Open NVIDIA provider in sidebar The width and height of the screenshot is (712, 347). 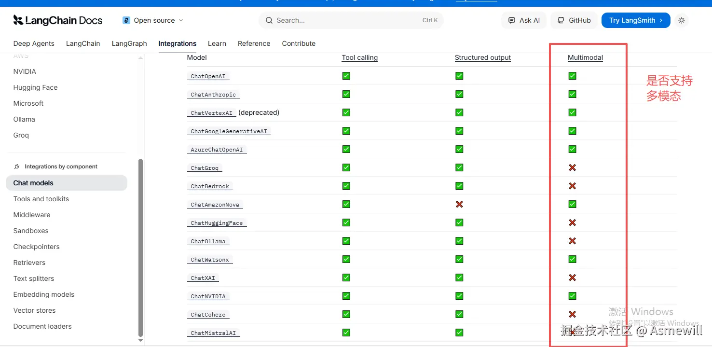(25, 71)
